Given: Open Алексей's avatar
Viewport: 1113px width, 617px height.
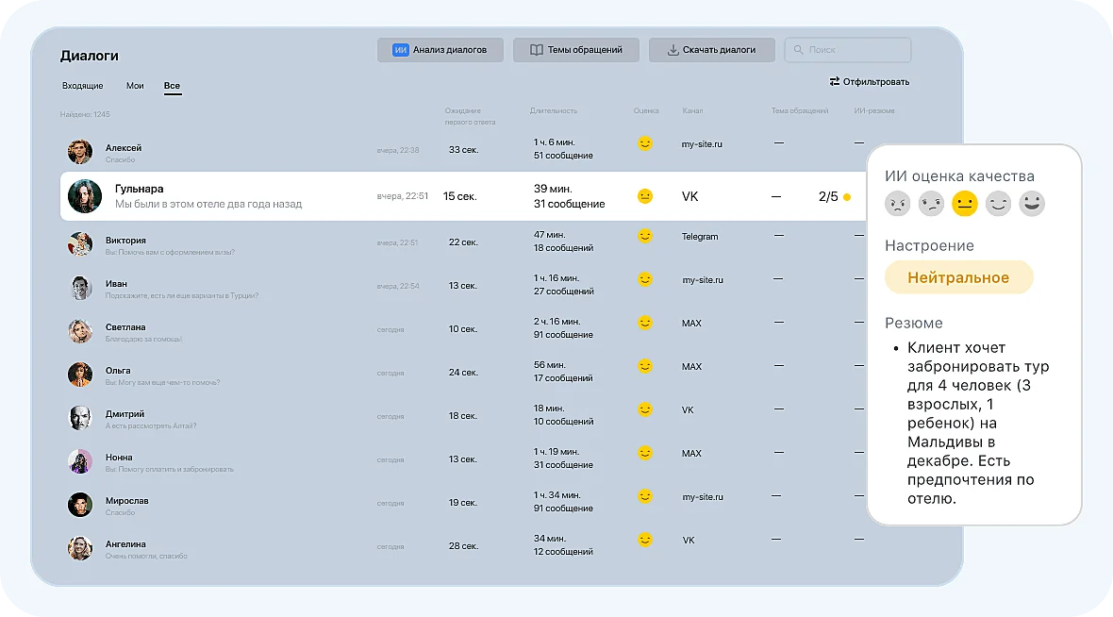Looking at the screenshot, I should (80, 152).
